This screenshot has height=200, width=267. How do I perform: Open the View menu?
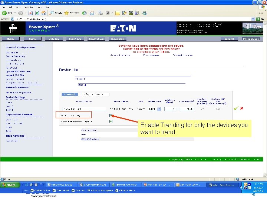click(x=18, y=7)
